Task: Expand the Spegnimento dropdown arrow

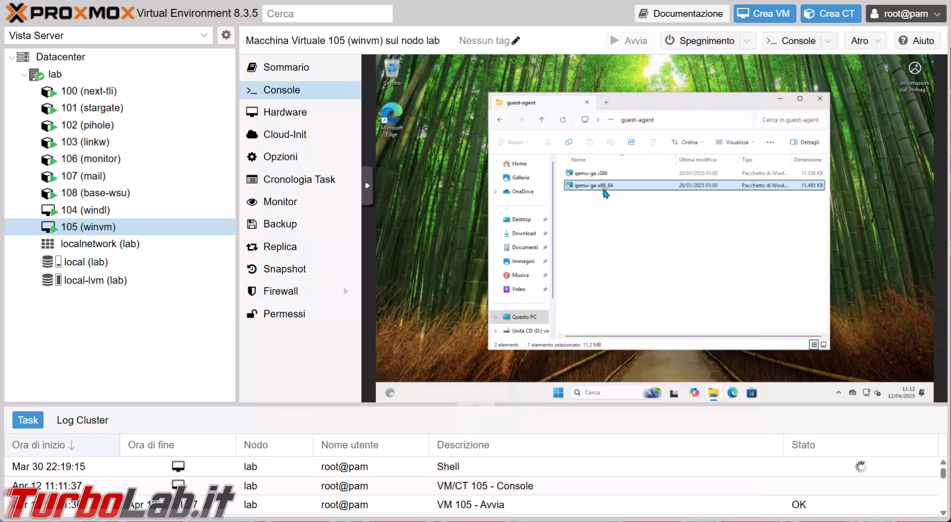Action: click(747, 41)
